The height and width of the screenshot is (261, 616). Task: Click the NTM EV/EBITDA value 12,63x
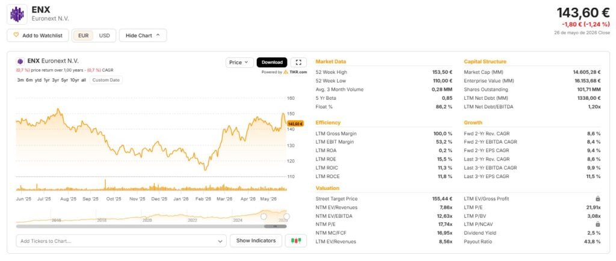(x=445, y=216)
